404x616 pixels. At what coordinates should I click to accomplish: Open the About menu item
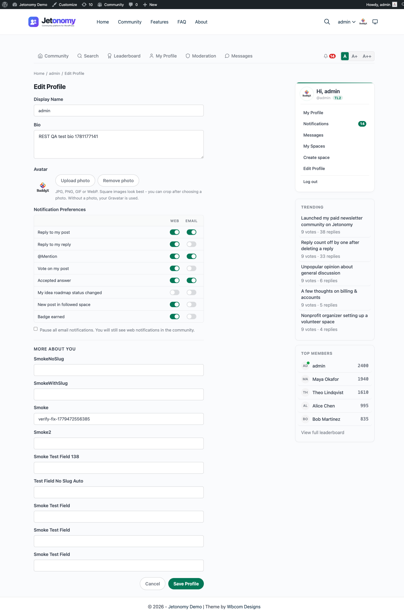(x=201, y=22)
